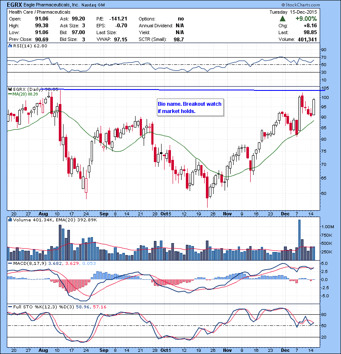Click the P/E value -141.21
The image size is (341, 354).
118,19
